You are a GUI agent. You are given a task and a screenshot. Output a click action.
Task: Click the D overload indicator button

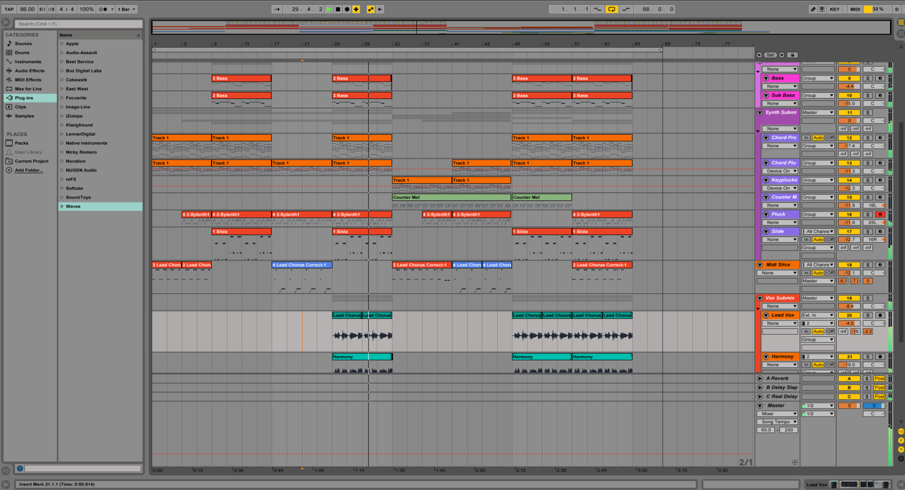[x=897, y=9]
